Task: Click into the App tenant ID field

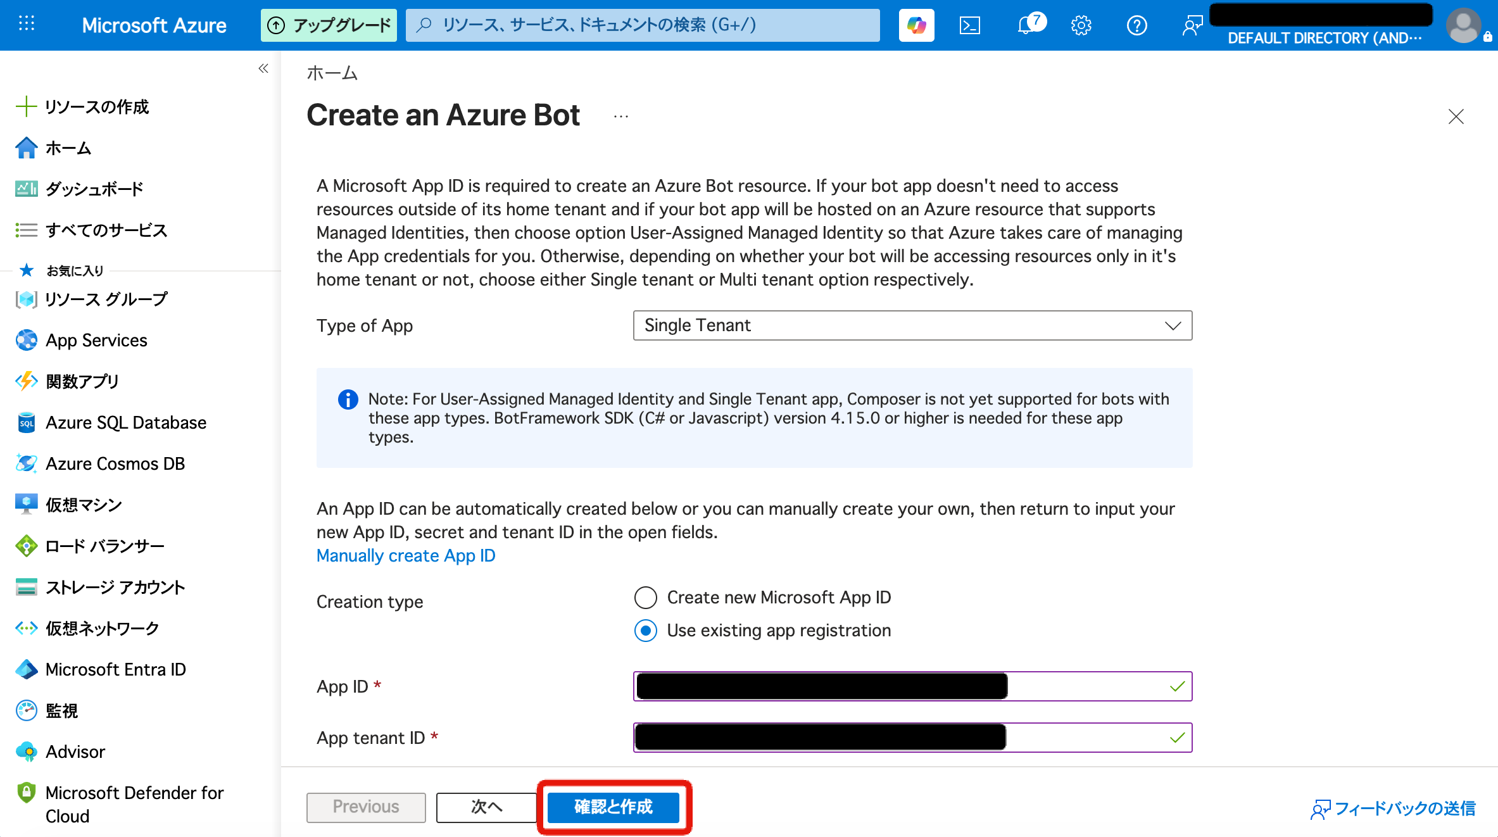Action: pyautogui.click(x=912, y=738)
